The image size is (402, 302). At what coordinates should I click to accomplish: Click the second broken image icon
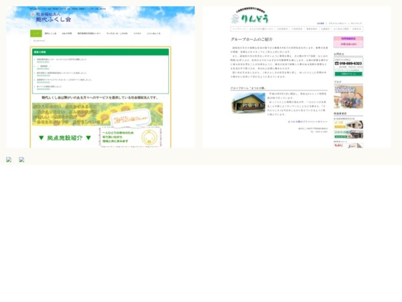pos(21,160)
